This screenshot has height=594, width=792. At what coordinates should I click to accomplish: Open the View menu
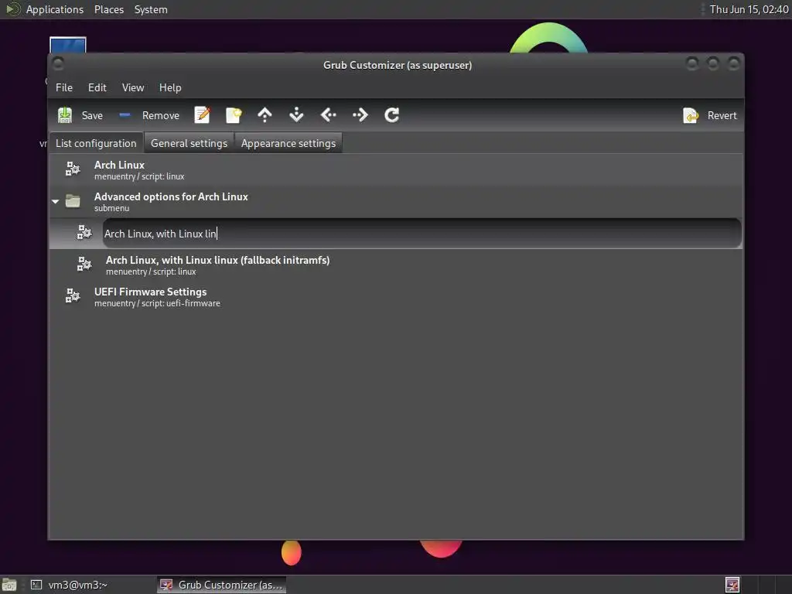[x=133, y=87]
